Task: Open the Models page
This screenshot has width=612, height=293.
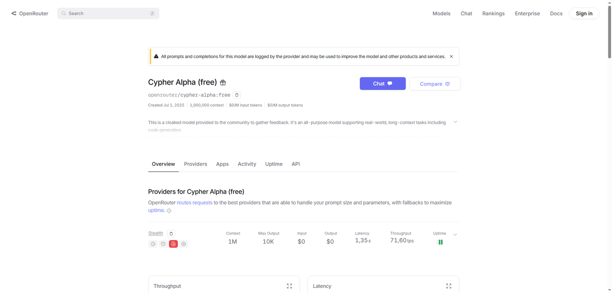Action: [x=441, y=13]
